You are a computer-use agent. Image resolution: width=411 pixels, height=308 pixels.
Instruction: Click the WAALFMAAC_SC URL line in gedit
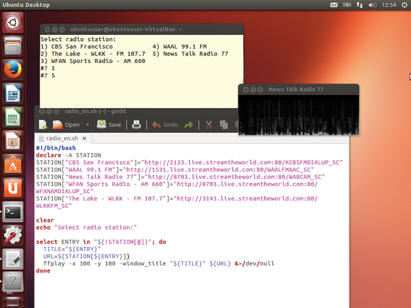coord(175,170)
